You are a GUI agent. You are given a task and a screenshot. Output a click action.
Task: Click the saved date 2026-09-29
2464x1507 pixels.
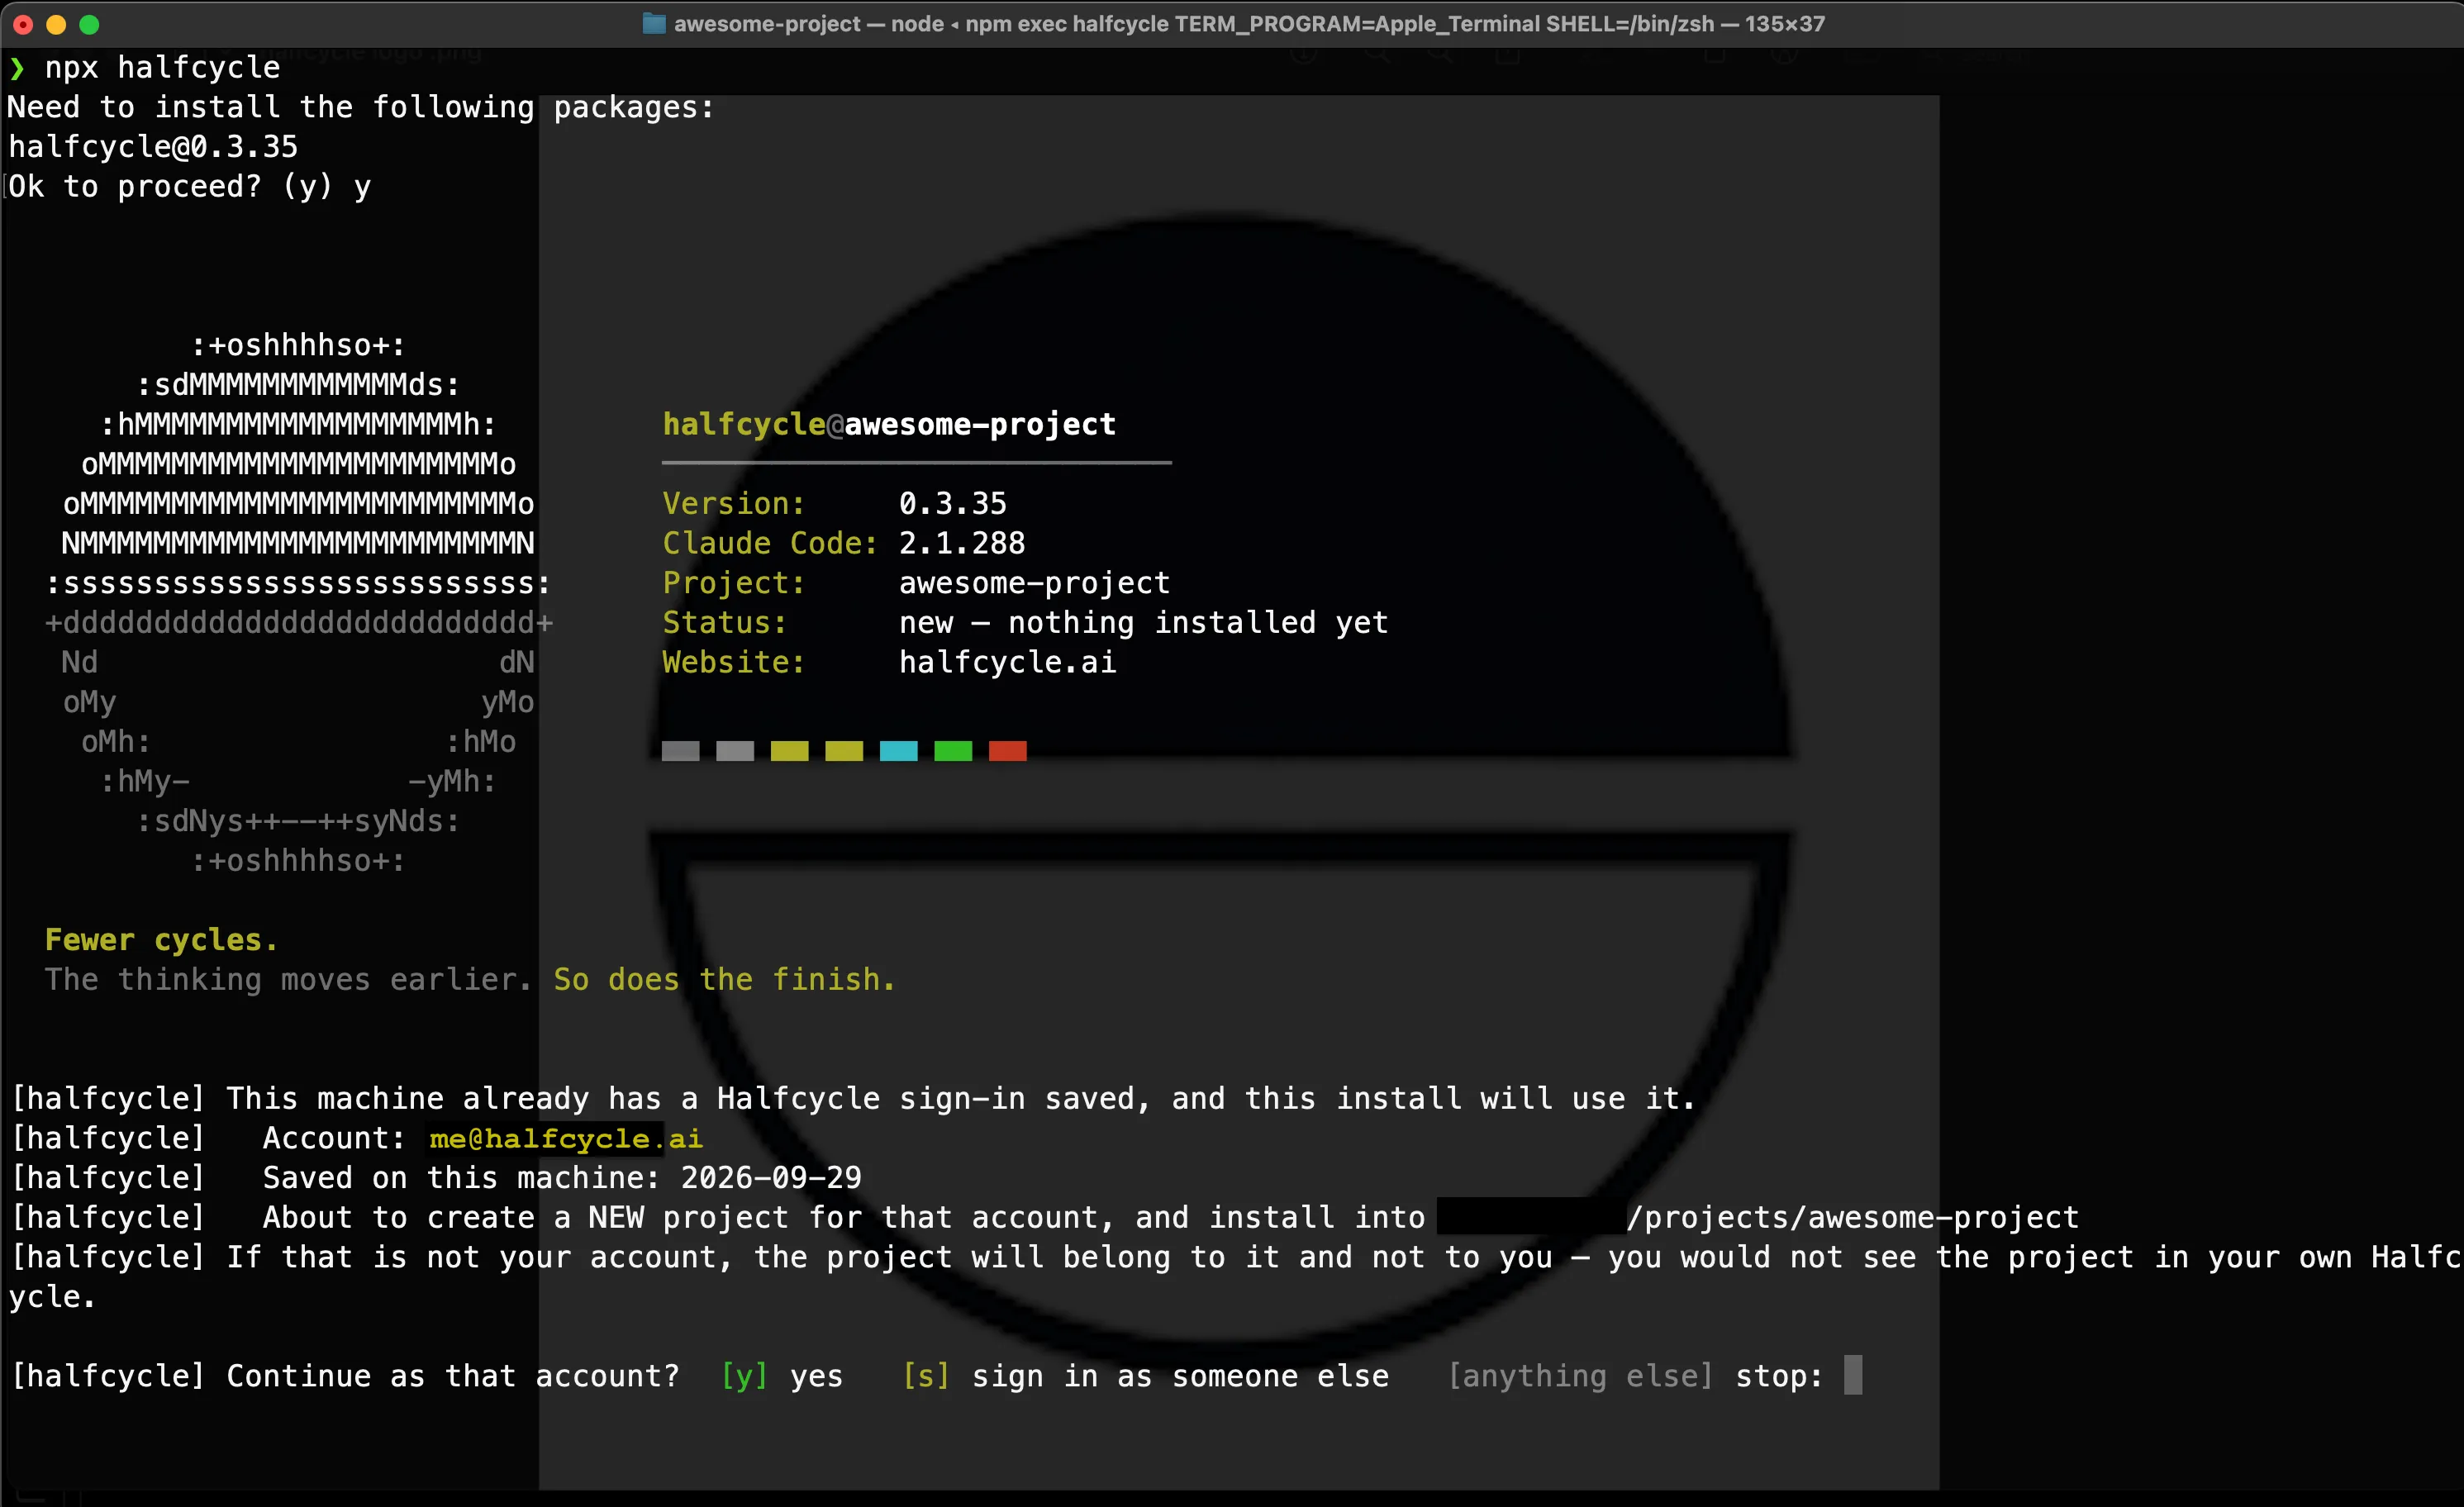(x=771, y=1178)
